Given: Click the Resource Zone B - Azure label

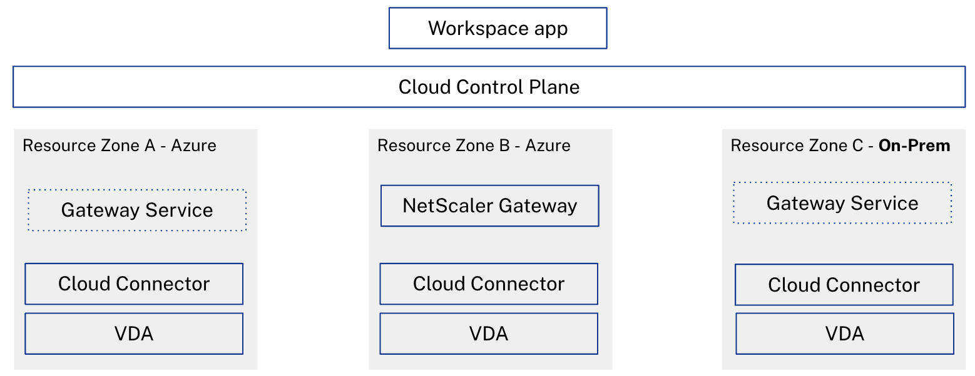Looking at the screenshot, I should point(474,146).
